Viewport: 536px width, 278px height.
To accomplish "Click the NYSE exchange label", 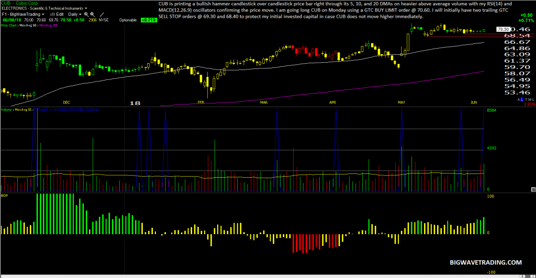I will click(x=104, y=20).
